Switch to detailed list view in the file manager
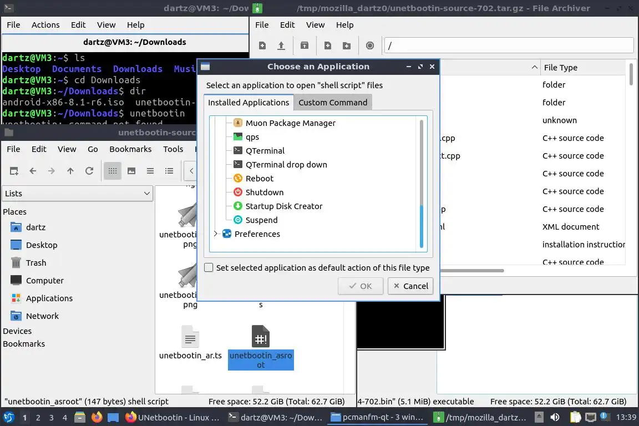Image resolution: width=639 pixels, height=426 pixels. click(169, 171)
